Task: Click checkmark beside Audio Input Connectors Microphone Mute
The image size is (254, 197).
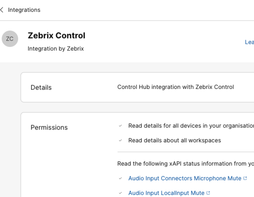Action: (120, 178)
